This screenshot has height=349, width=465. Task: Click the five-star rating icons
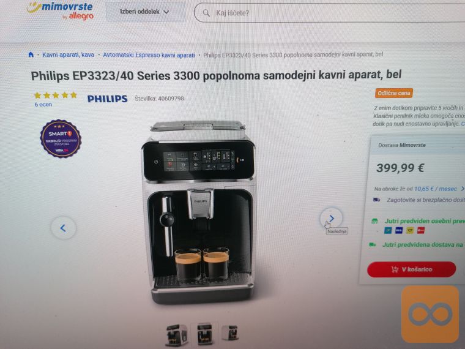[56, 96]
